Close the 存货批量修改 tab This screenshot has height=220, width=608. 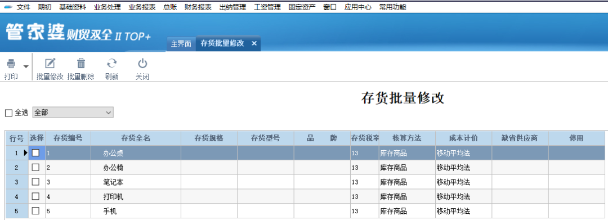pyautogui.click(x=254, y=43)
